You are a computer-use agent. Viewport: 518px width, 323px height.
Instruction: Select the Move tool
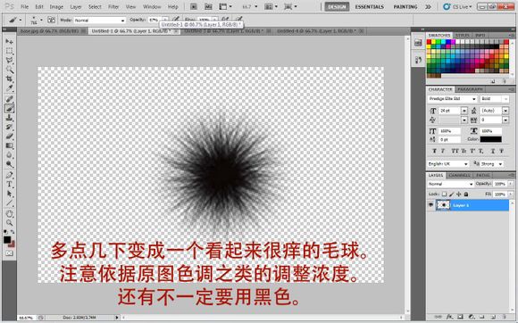coord(9,42)
